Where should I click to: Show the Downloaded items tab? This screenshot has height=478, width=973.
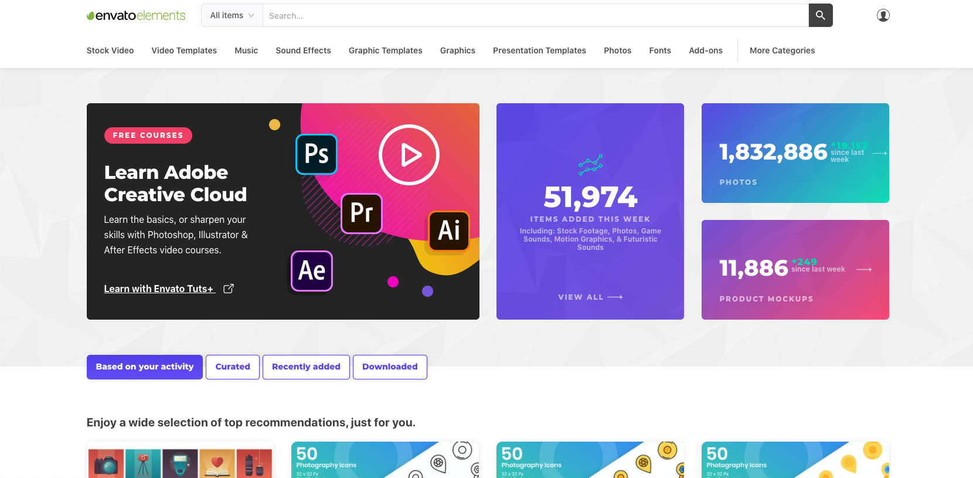[x=390, y=367]
